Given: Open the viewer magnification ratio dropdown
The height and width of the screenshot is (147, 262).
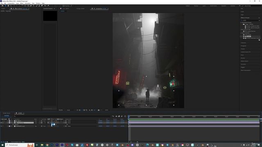Looking at the screenshot, I should (x=62, y=110).
